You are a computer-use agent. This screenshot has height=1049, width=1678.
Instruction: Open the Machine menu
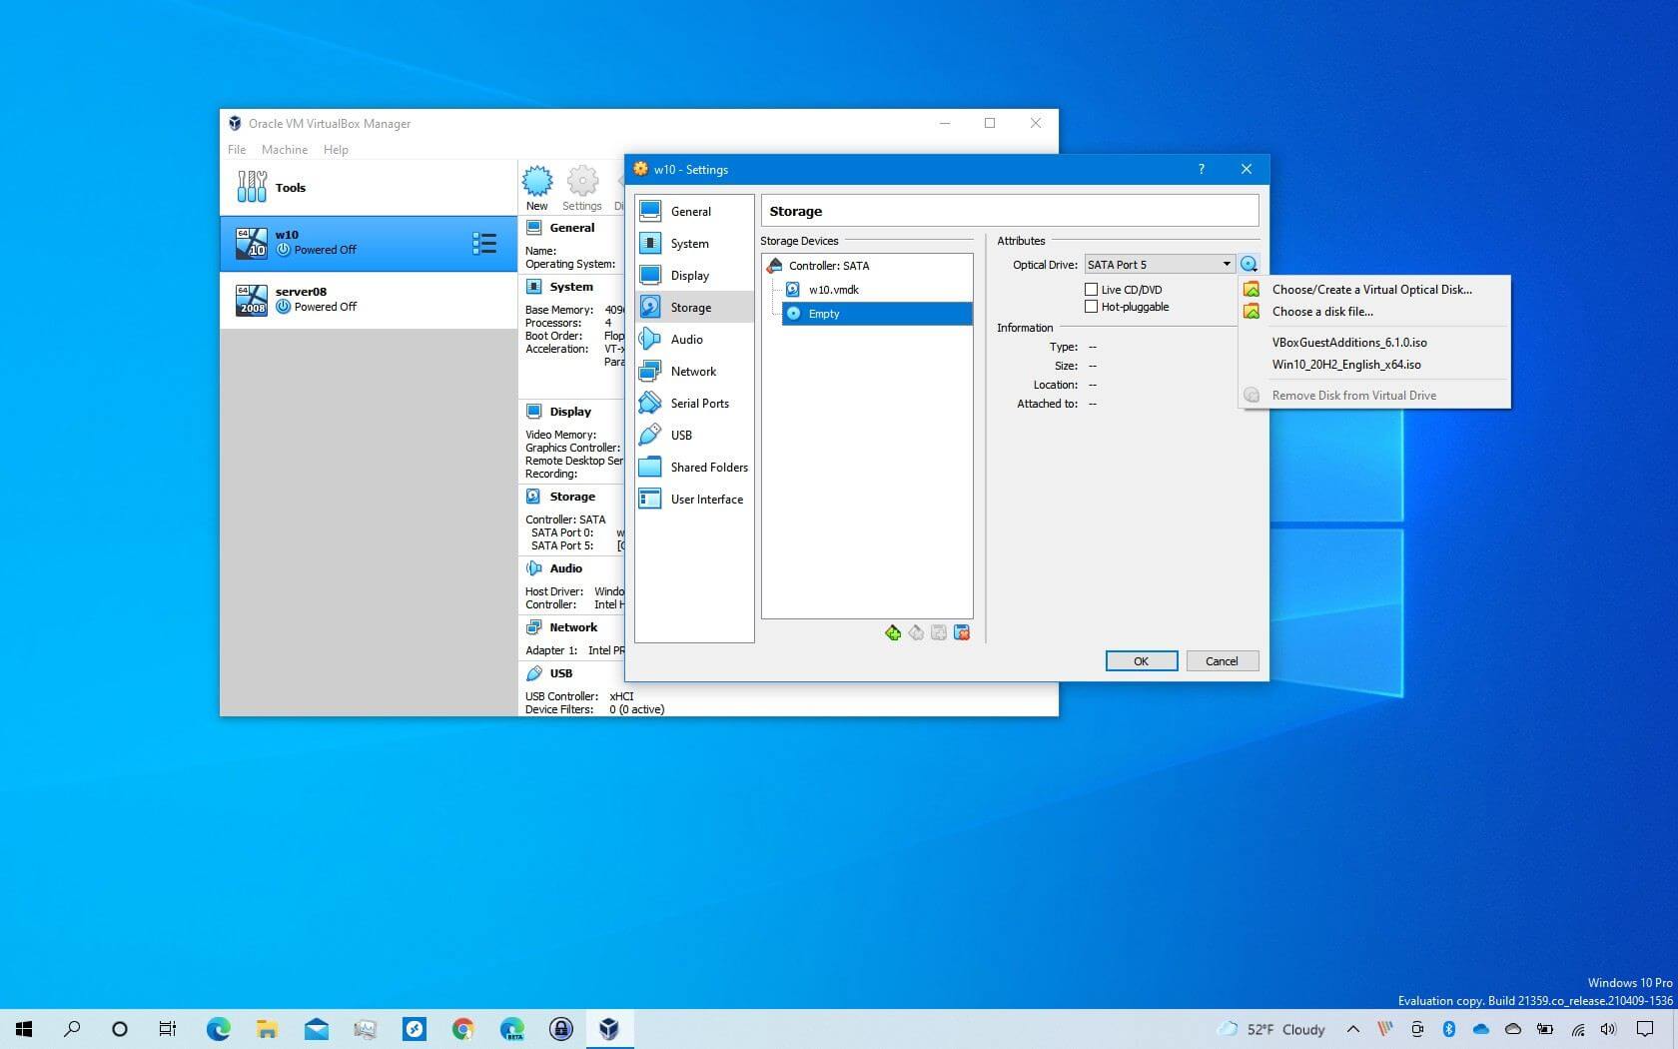[285, 149]
